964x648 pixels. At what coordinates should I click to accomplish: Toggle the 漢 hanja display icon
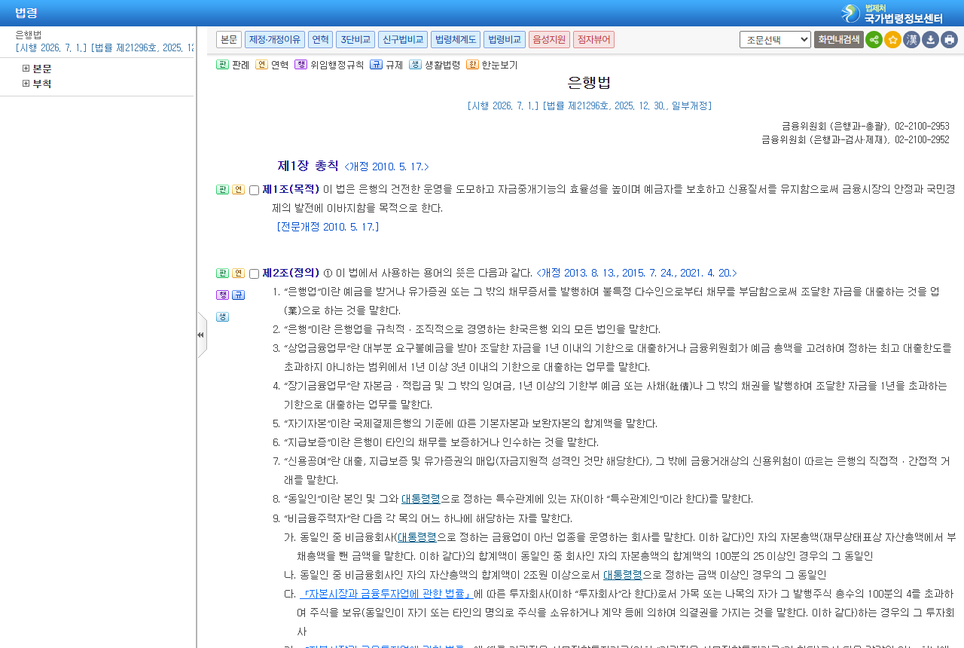pyautogui.click(x=911, y=40)
